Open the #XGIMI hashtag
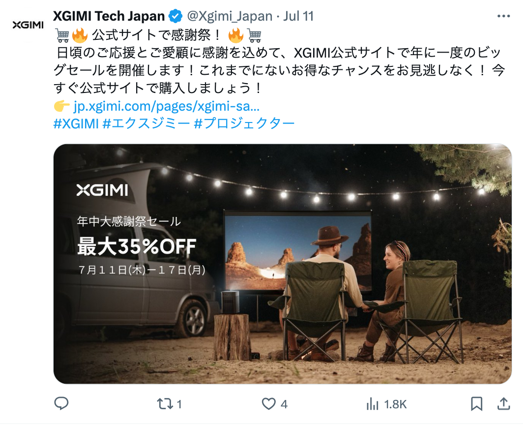Image resolution: width=523 pixels, height=427 pixels. click(x=76, y=124)
